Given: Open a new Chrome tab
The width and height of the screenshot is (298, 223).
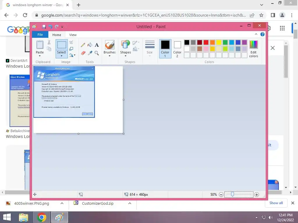Looking at the screenshot, I should (x=79, y=5).
